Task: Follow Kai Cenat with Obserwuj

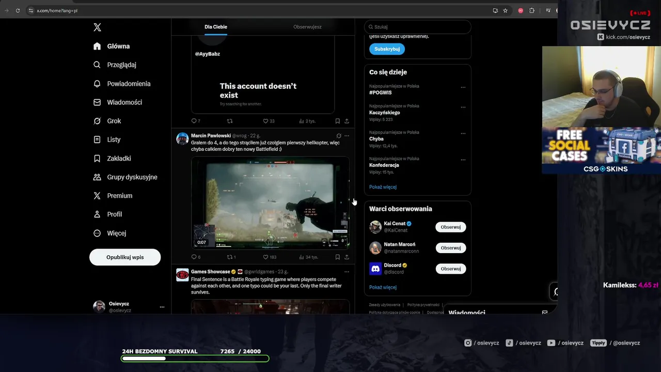Action: tap(450, 227)
